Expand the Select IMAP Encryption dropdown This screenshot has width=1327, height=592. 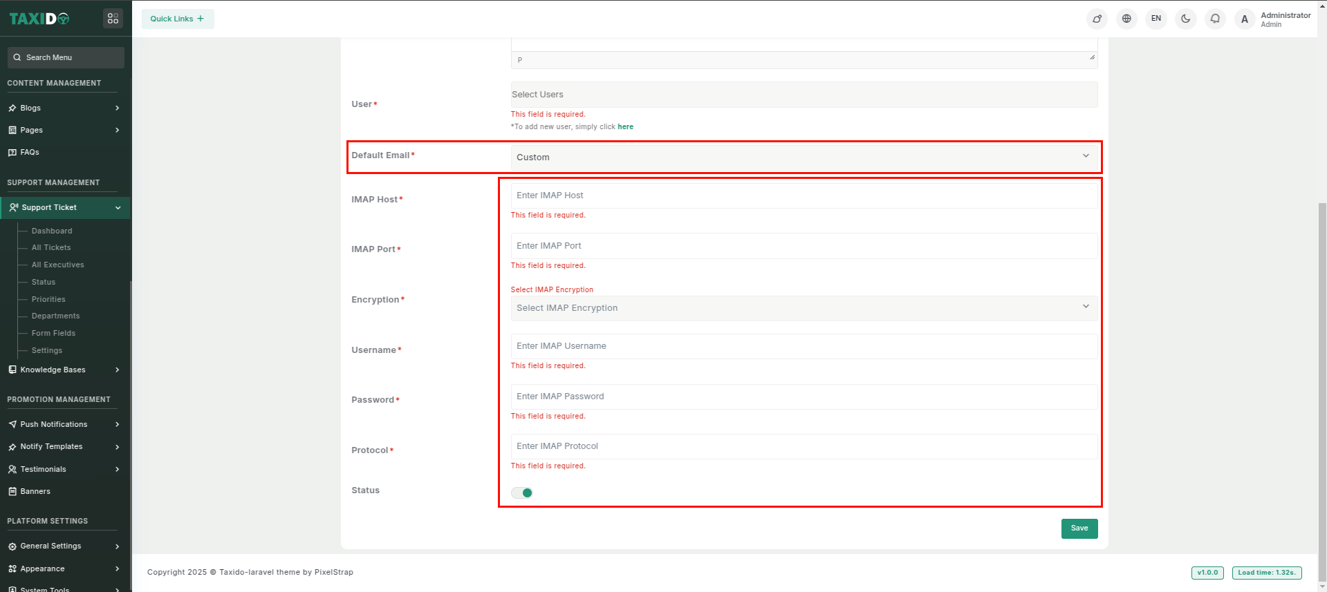803,308
